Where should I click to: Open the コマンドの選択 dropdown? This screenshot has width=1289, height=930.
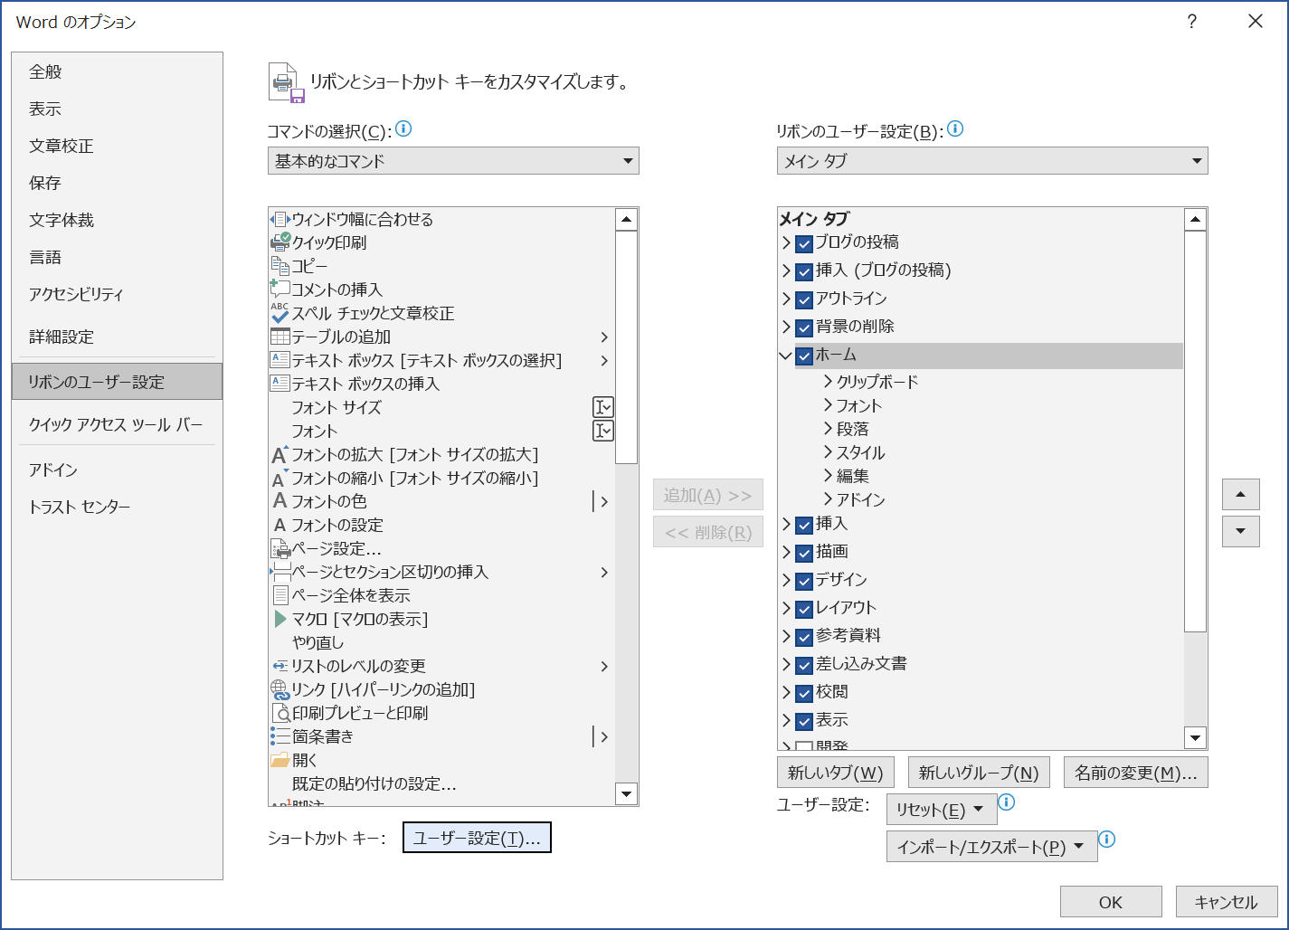[453, 161]
